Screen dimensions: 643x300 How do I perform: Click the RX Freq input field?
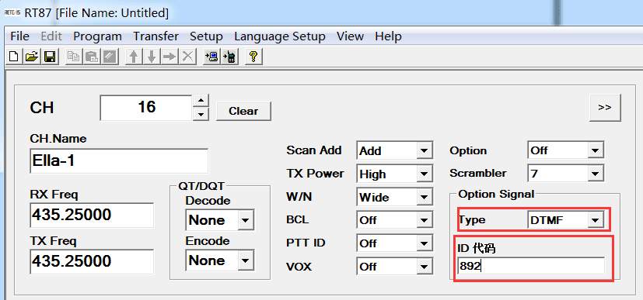click(92, 215)
